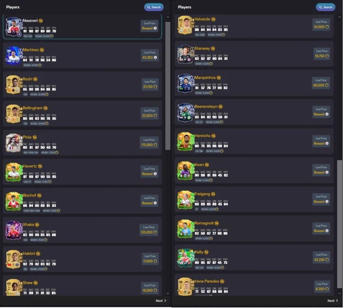
Task: Click the left panel scrollbar thumb
Action: (168, 86)
